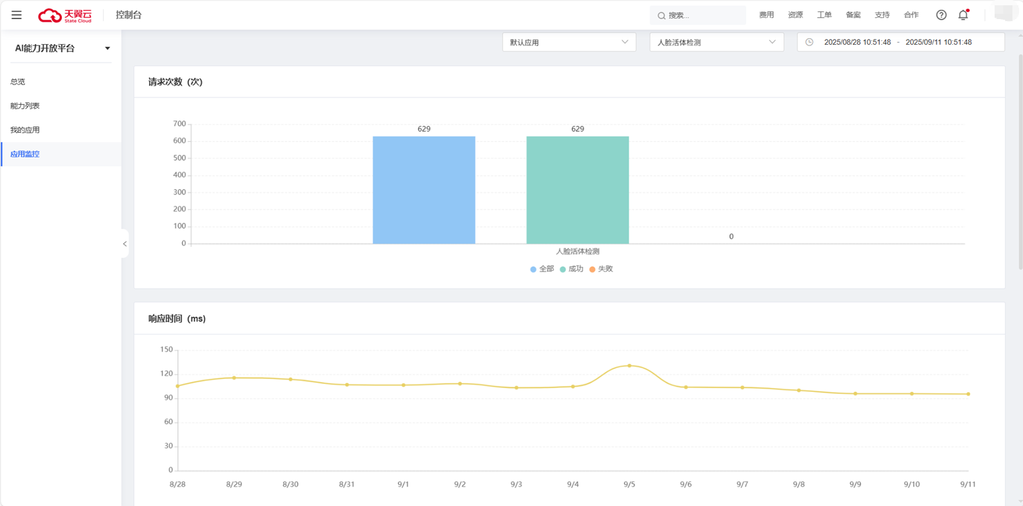Image resolution: width=1023 pixels, height=506 pixels.
Task: Click the 请求次数 (次) panel title
Action: (175, 82)
